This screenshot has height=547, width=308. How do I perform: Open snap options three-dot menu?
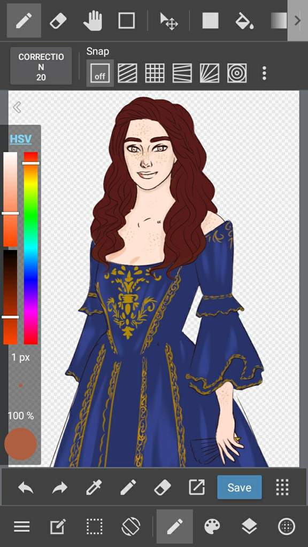pyautogui.click(x=264, y=73)
